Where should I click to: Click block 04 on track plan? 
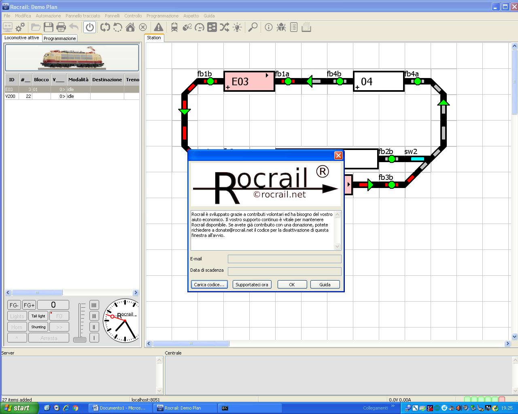pyautogui.click(x=379, y=81)
